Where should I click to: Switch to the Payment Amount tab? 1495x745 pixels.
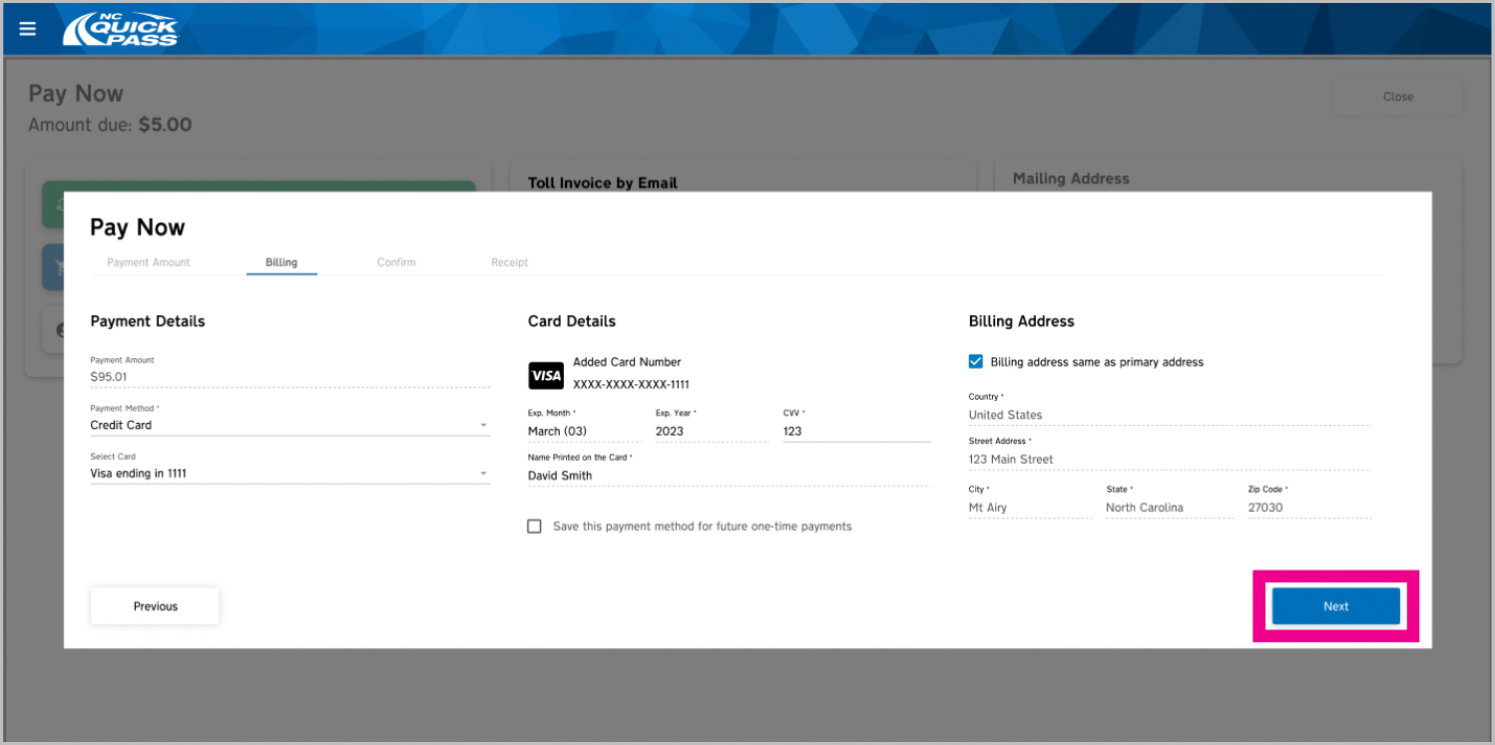point(149,262)
